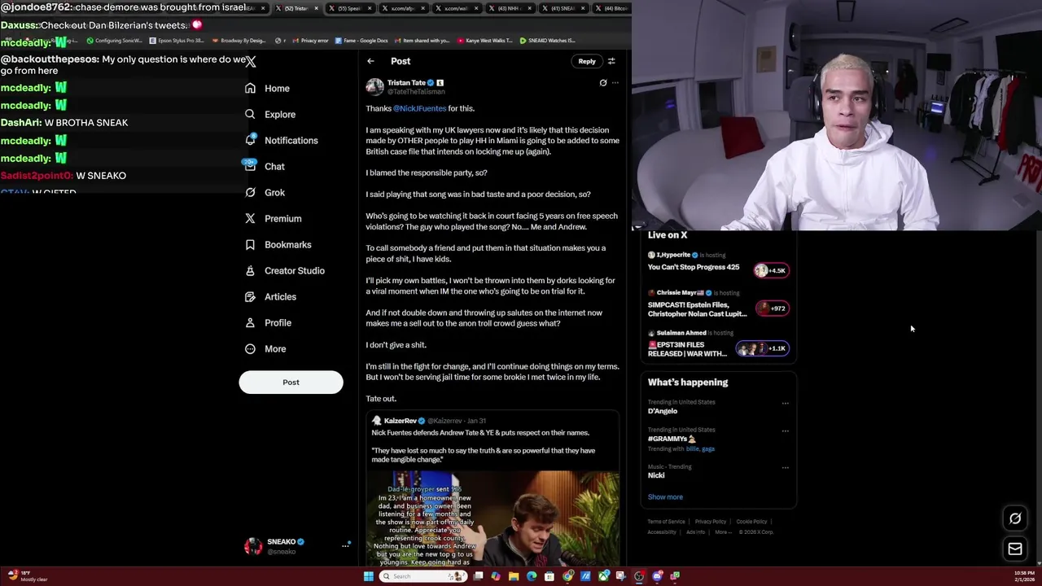
Task: Open options menu for Nicki trend
Action: (785, 468)
